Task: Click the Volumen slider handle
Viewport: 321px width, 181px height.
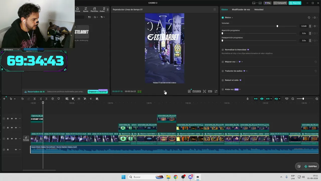Action: point(277,26)
